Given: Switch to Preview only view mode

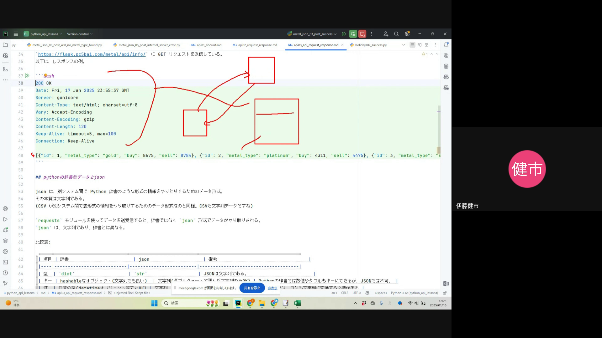Looking at the screenshot, I should click(x=426, y=45).
